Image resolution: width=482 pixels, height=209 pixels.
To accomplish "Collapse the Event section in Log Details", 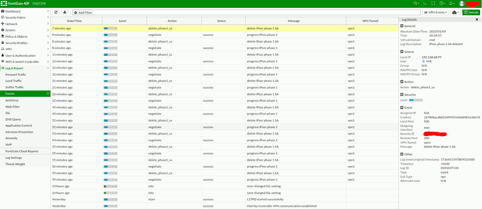I will pyautogui.click(x=402, y=107).
